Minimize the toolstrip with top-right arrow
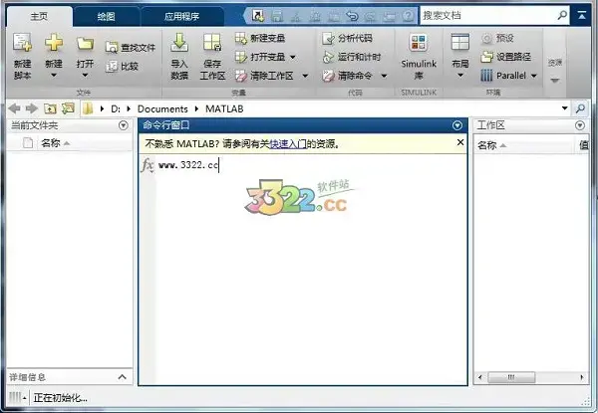598x413 pixels. 582,15
